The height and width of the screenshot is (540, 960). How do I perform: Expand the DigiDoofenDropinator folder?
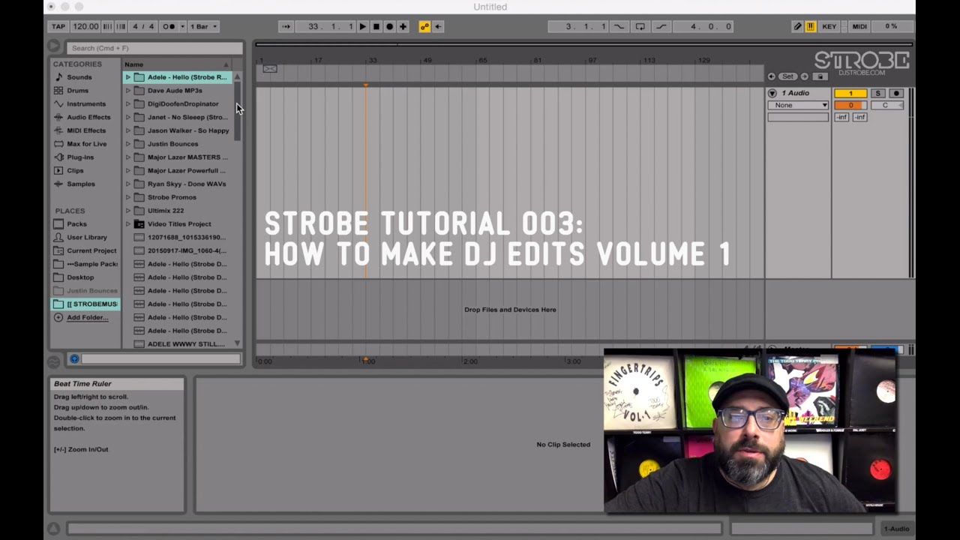click(x=128, y=104)
